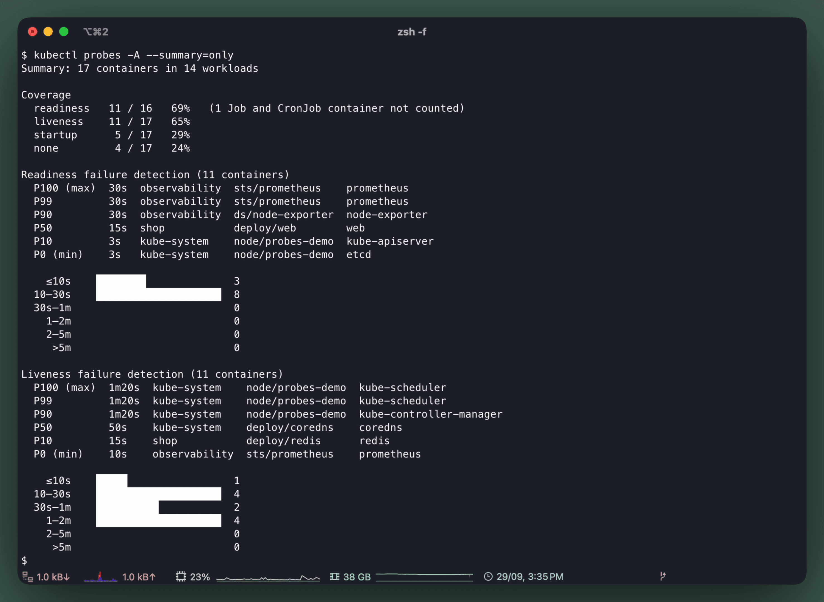The image size is (824, 602).
Task: Click the red close window button
Action: [x=32, y=32]
